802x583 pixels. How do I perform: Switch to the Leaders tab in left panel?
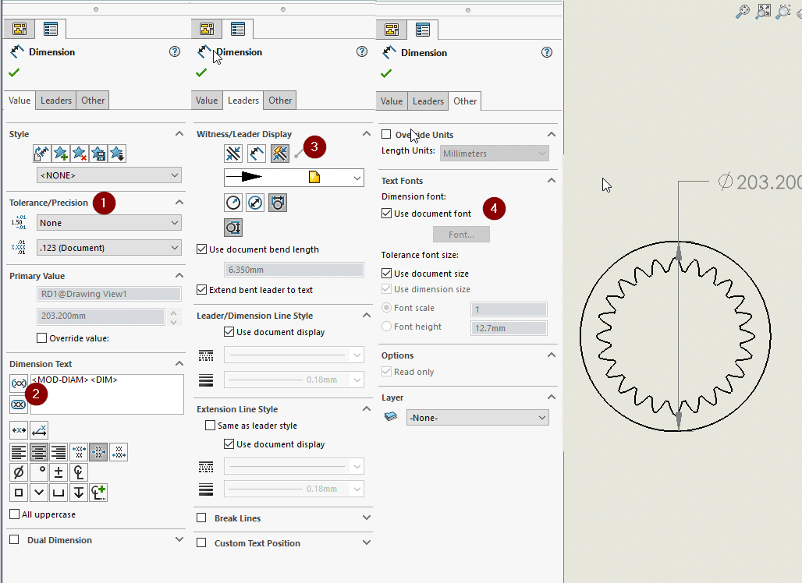56,101
